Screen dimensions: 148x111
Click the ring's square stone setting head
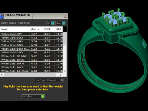point(115,26)
